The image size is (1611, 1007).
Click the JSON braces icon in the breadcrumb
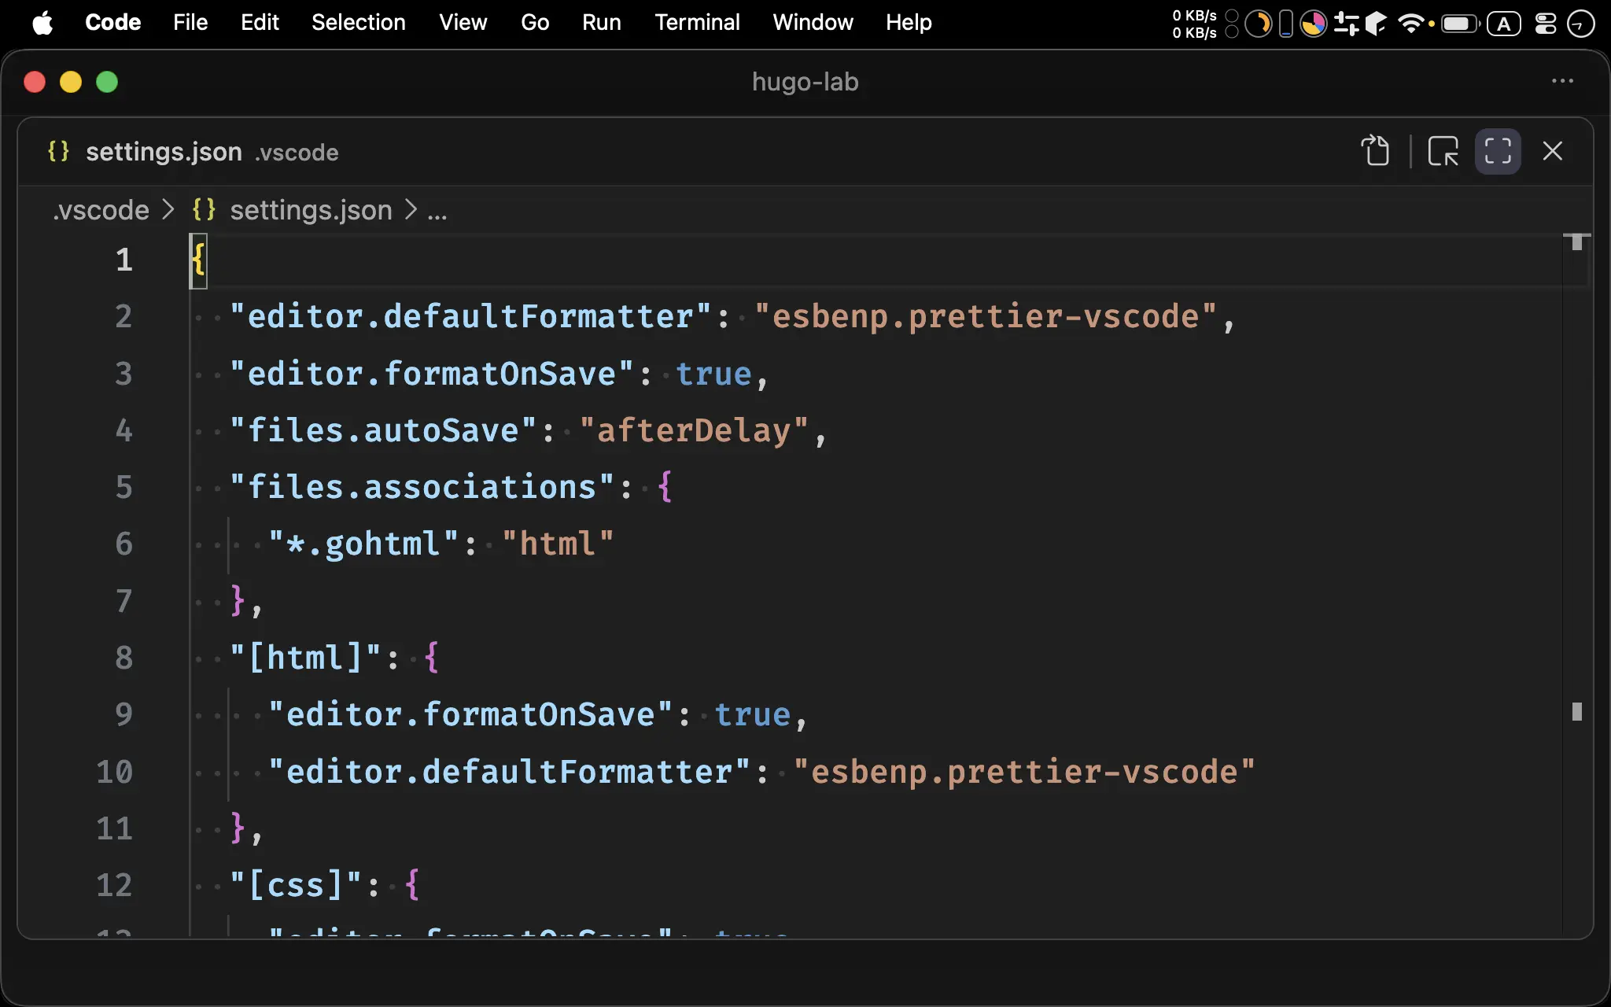tap(204, 210)
